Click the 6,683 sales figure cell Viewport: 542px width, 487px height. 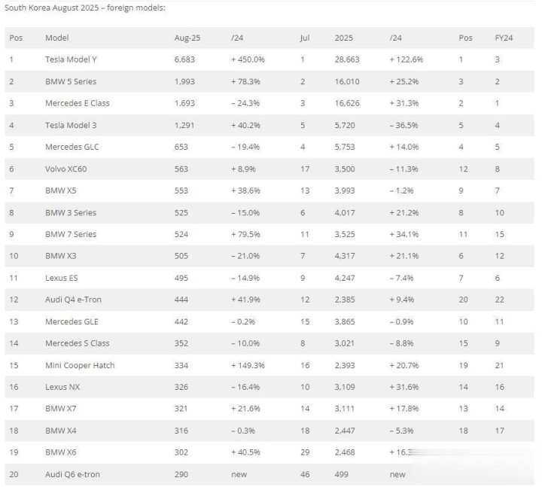pyautogui.click(x=185, y=59)
